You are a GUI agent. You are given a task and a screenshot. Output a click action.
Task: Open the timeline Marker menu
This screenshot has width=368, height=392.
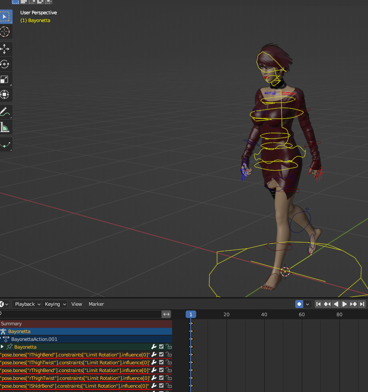pyautogui.click(x=96, y=304)
